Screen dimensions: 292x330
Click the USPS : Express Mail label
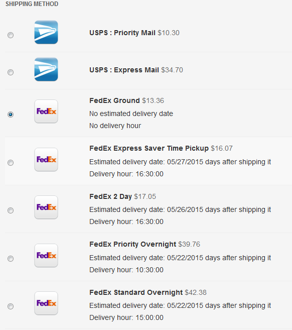coord(124,70)
